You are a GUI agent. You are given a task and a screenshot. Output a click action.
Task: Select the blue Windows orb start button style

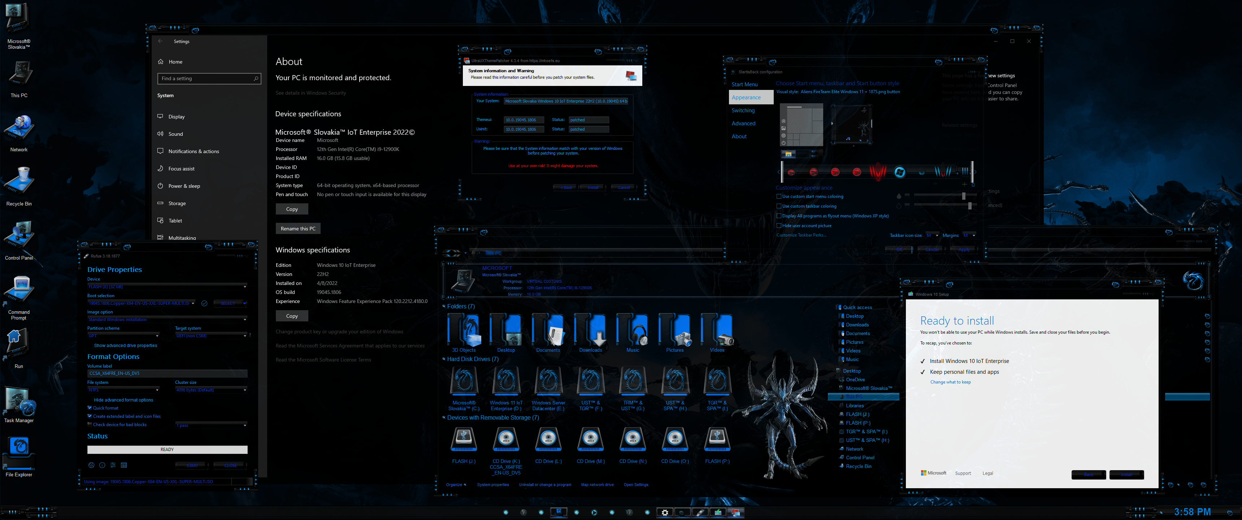click(900, 172)
